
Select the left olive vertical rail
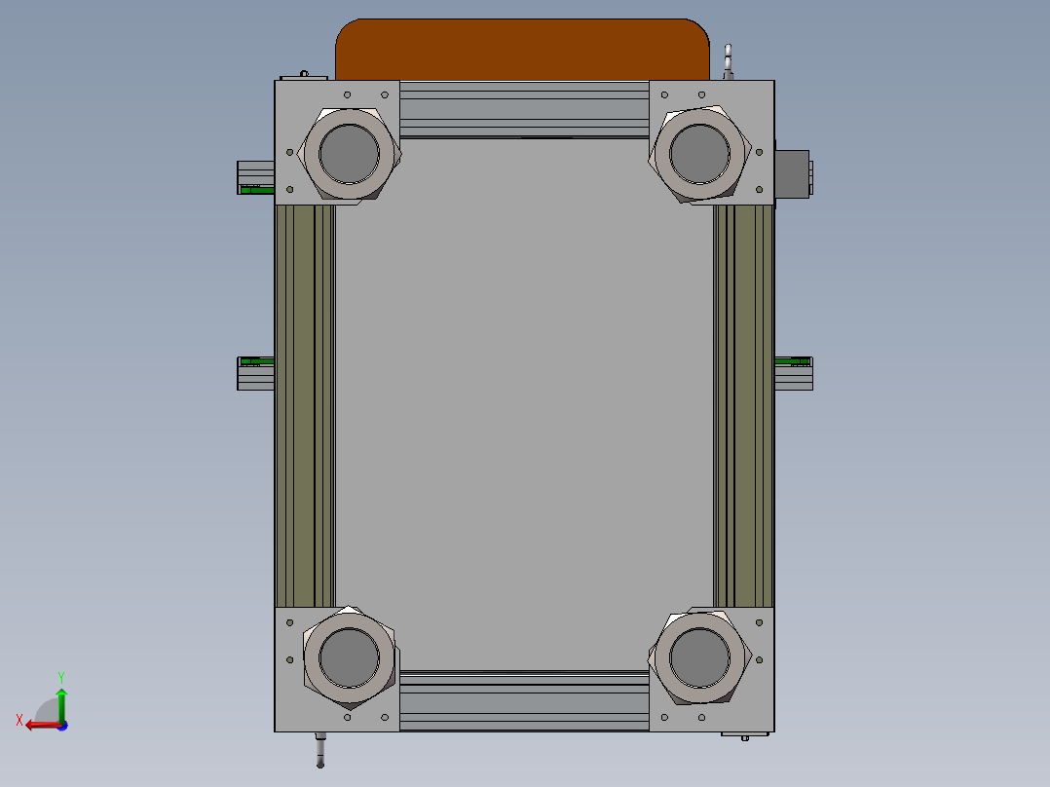click(x=305, y=406)
